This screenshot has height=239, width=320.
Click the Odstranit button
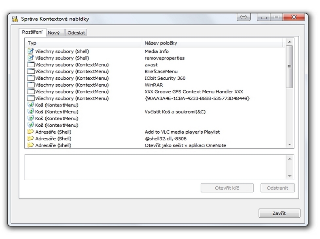278,188
